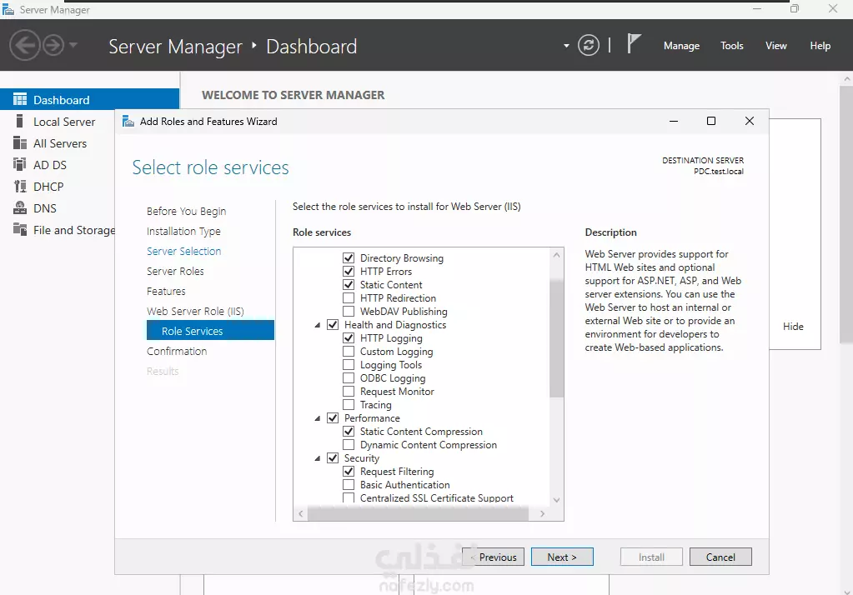Go to Features step
The height and width of the screenshot is (595, 853).
(x=166, y=291)
